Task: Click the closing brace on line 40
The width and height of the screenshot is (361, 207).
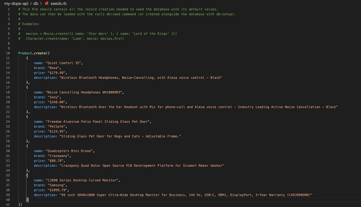Action: click(x=27, y=200)
